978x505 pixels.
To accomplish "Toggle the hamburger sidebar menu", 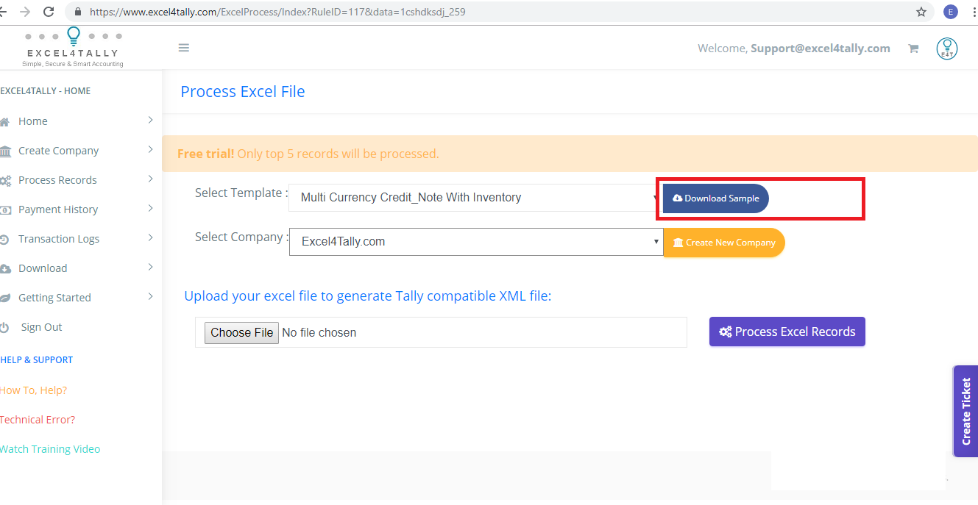I will 184,48.
